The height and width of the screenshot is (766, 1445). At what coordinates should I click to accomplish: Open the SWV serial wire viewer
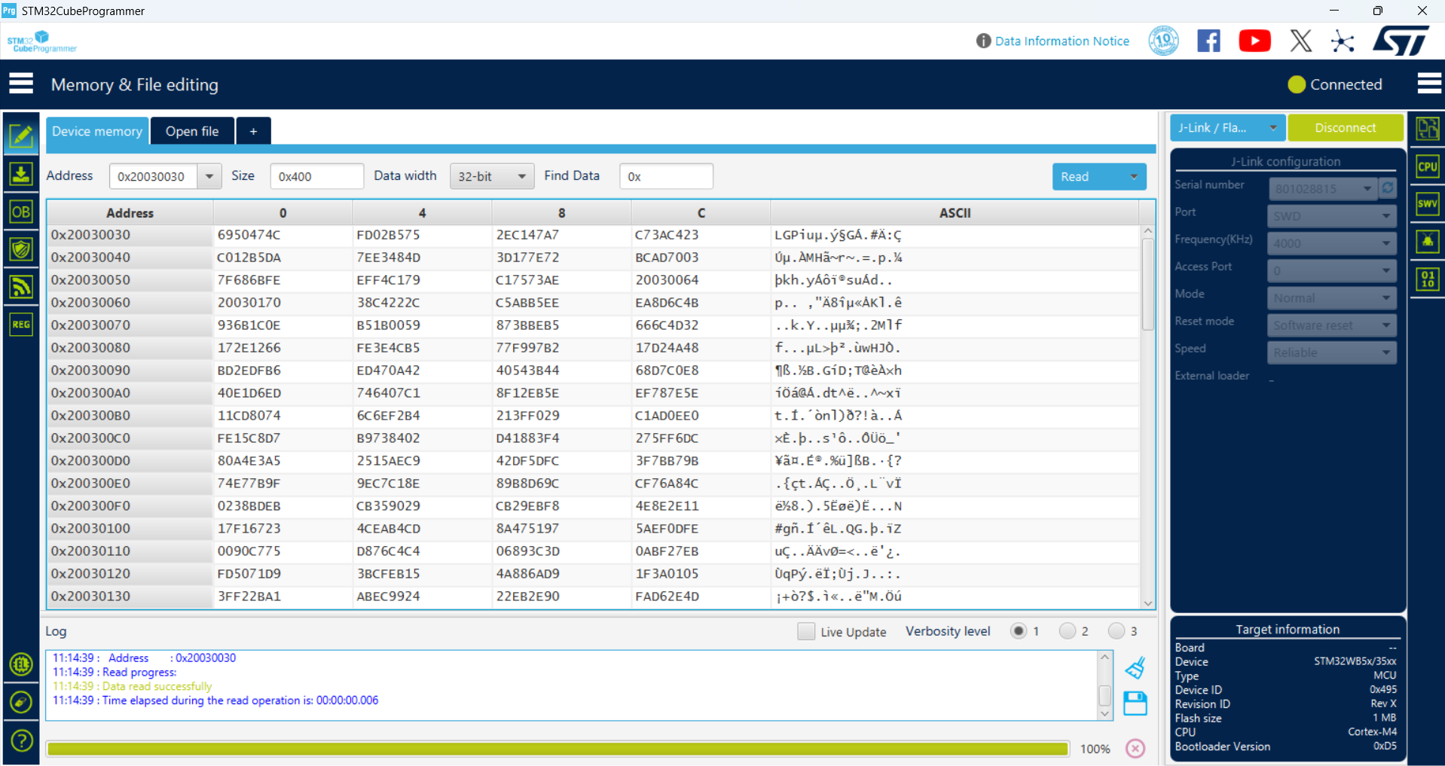point(1426,203)
